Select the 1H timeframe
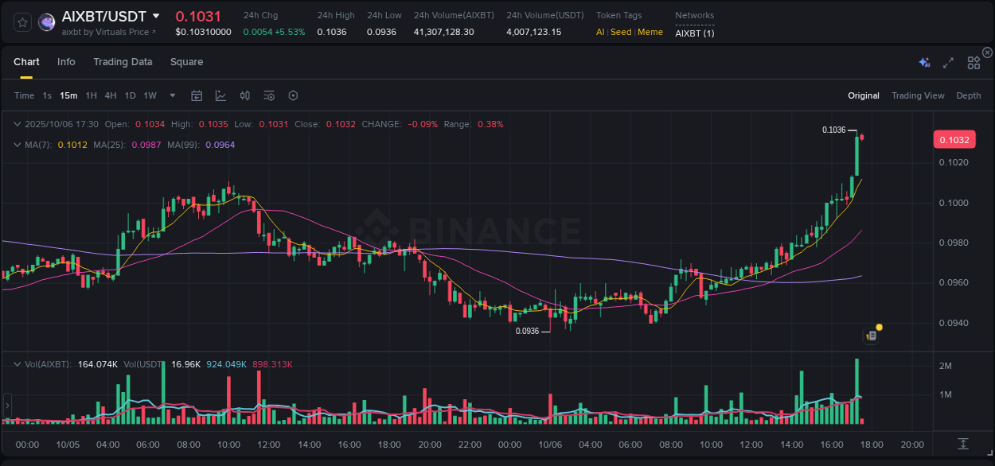Image resolution: width=995 pixels, height=466 pixels. click(92, 95)
